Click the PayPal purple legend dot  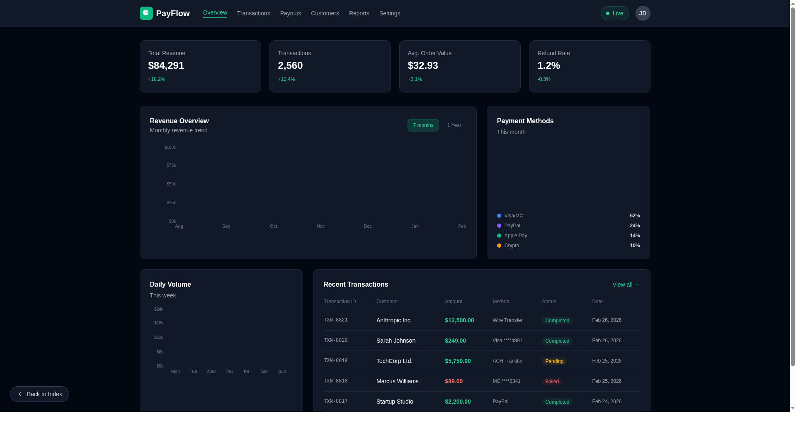pos(499,226)
